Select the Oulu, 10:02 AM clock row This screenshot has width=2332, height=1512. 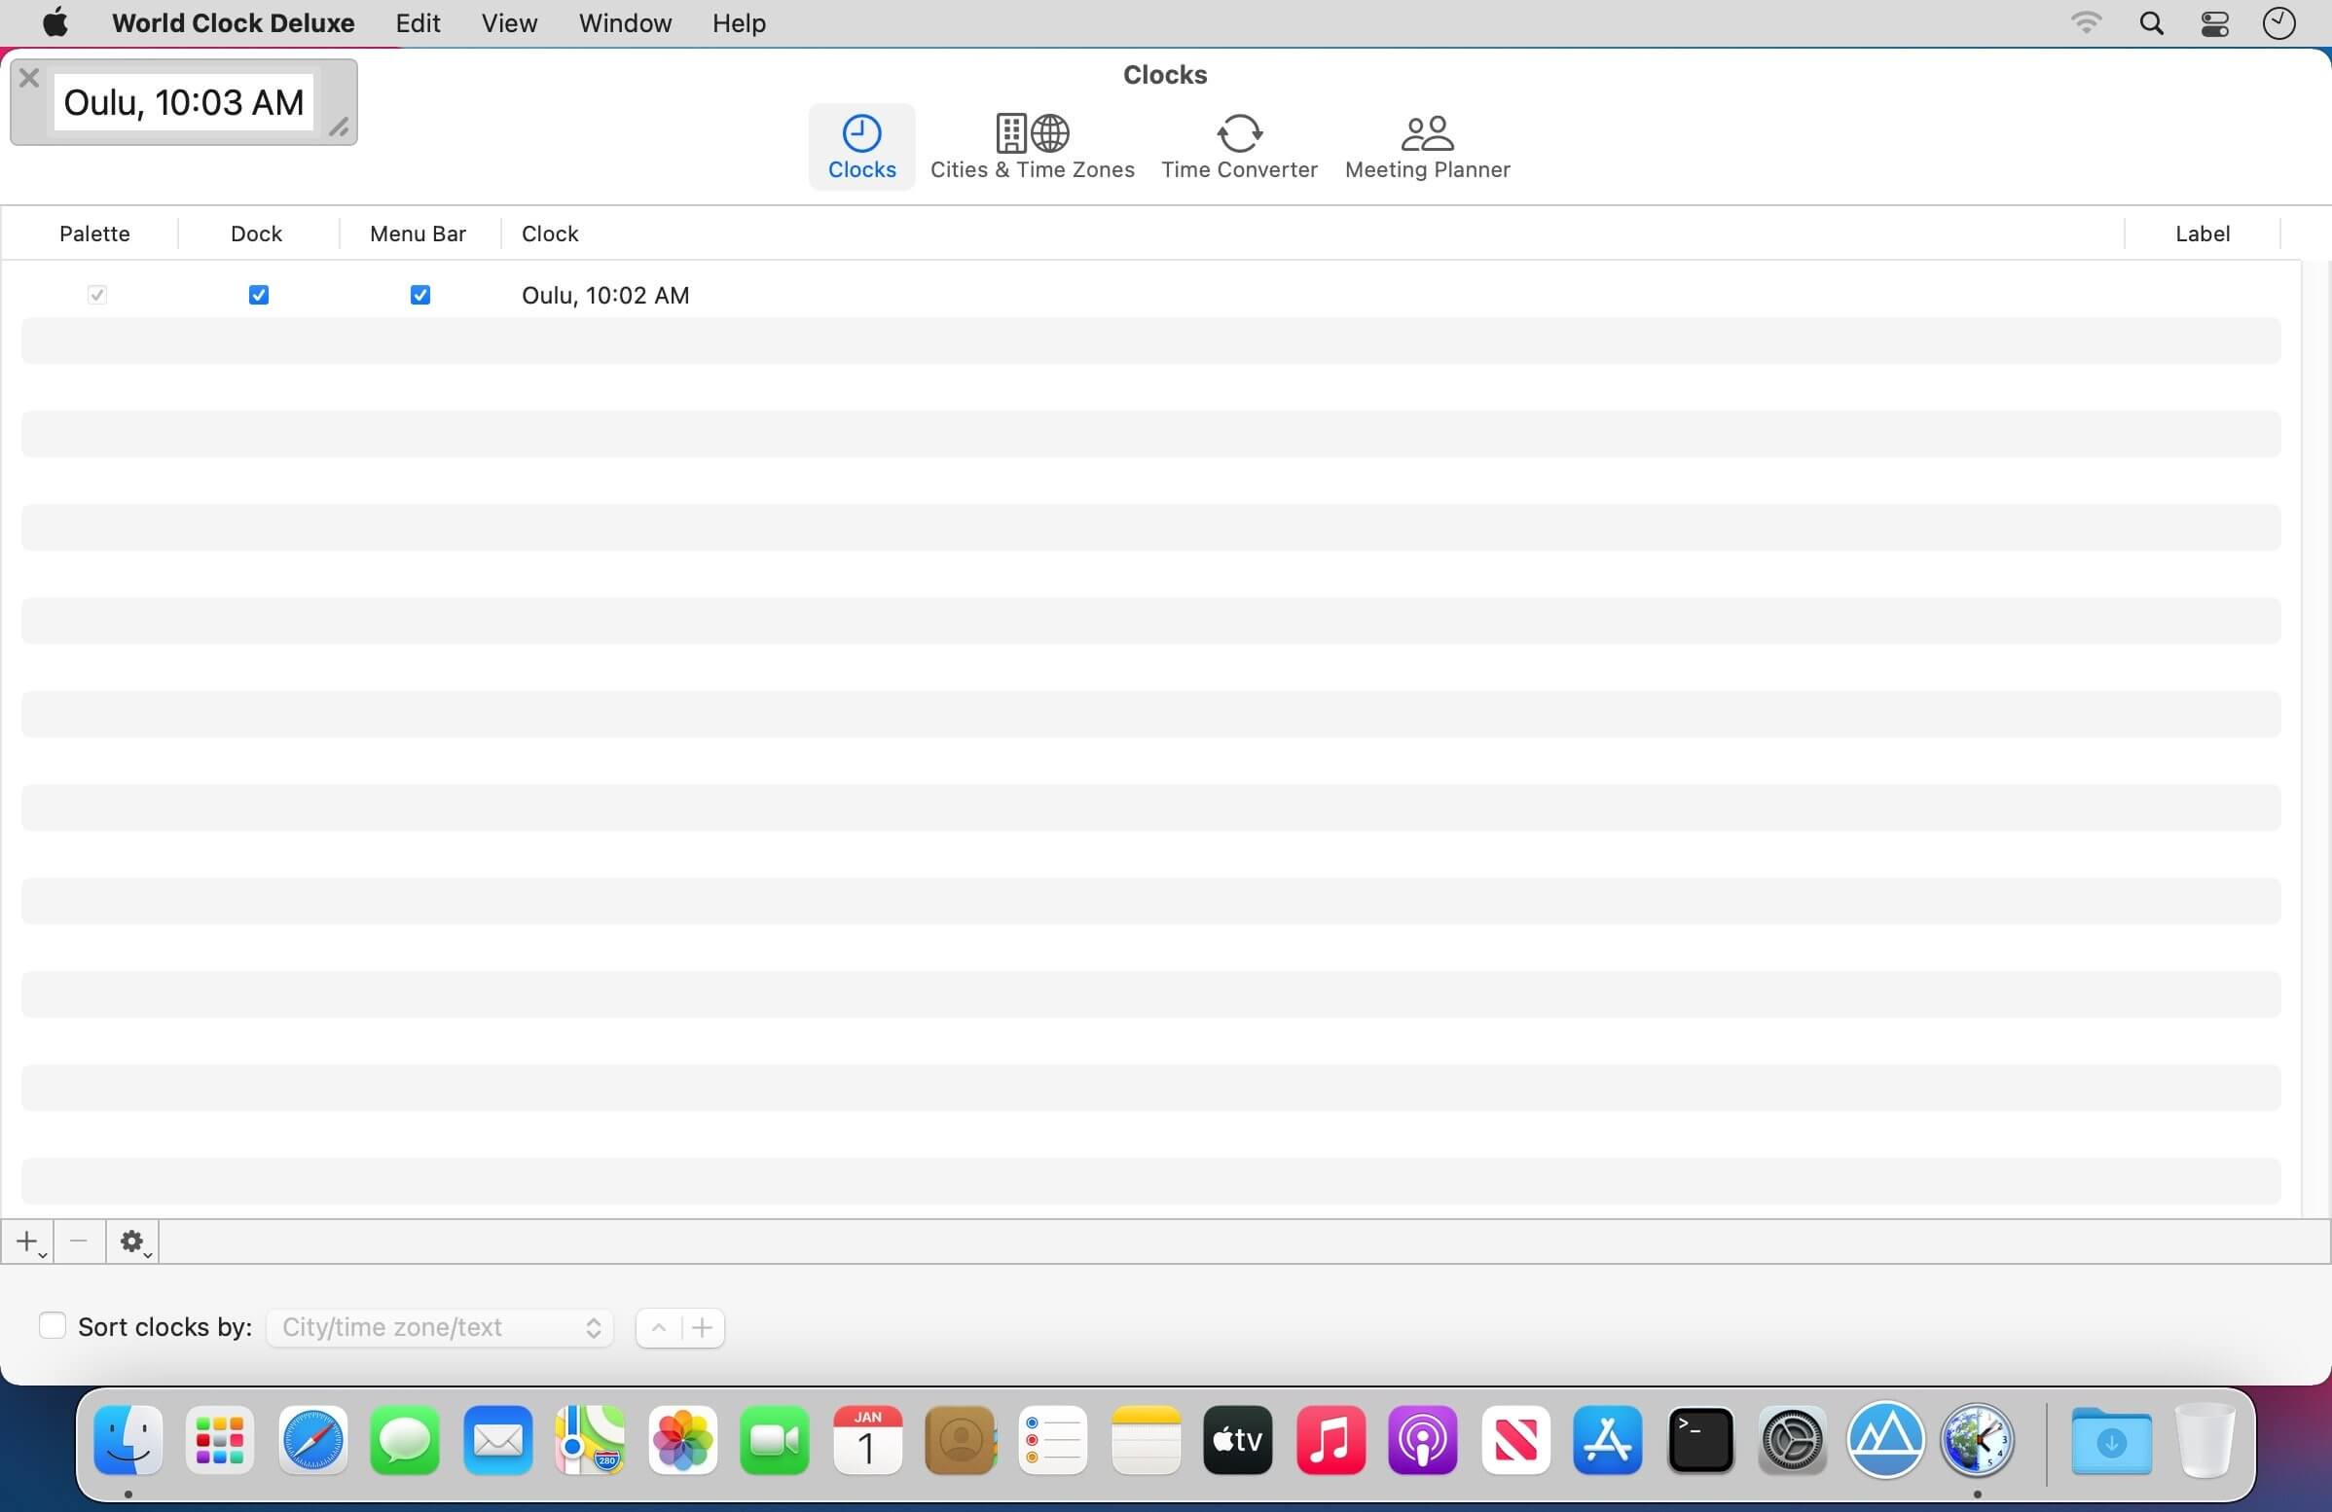(x=605, y=295)
